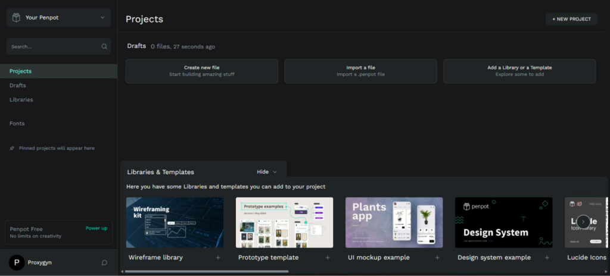Click the Lucide Icons label

(587, 258)
